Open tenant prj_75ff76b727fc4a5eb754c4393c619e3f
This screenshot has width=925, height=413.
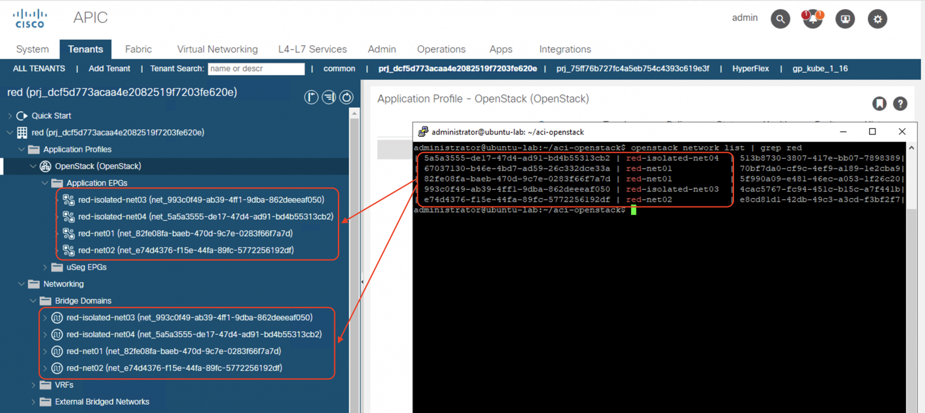[x=633, y=69]
